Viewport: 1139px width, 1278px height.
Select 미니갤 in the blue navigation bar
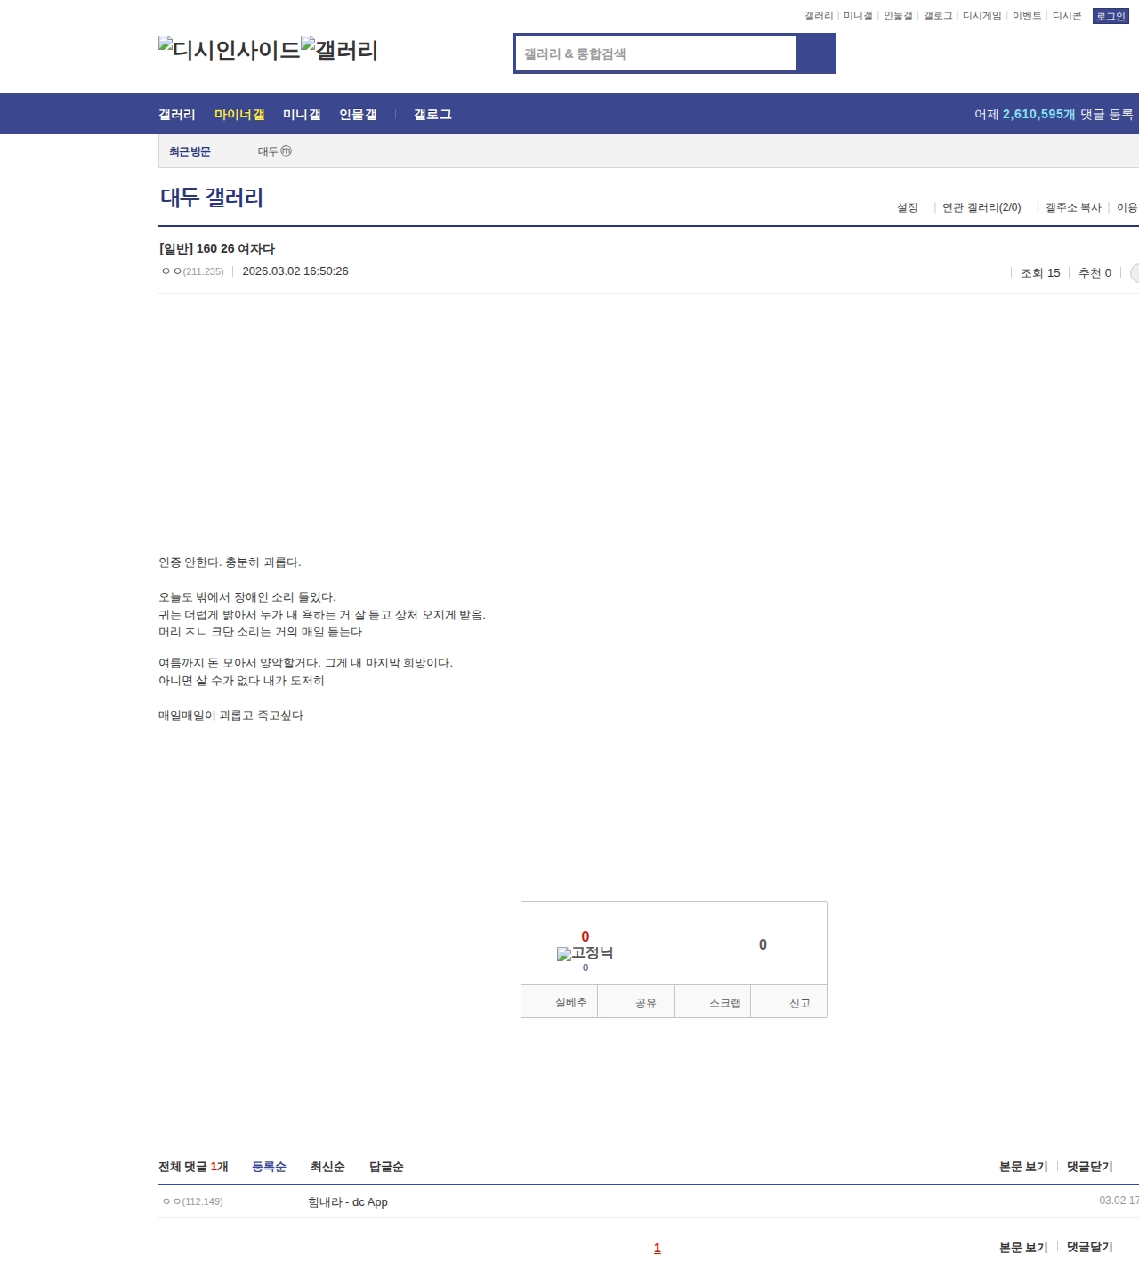tap(302, 115)
